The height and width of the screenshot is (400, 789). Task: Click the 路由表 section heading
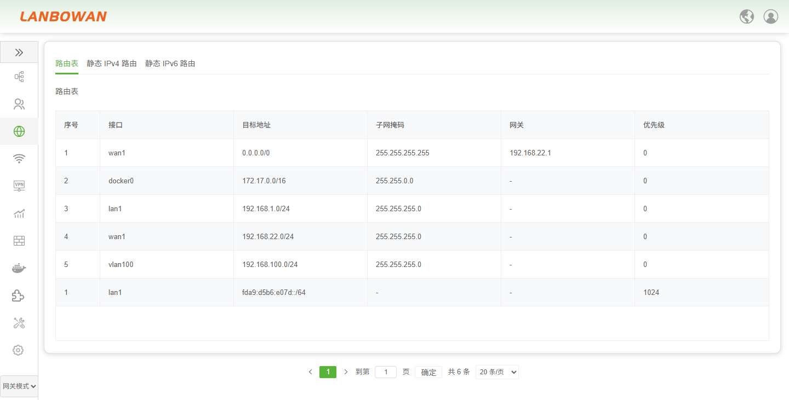(67, 91)
